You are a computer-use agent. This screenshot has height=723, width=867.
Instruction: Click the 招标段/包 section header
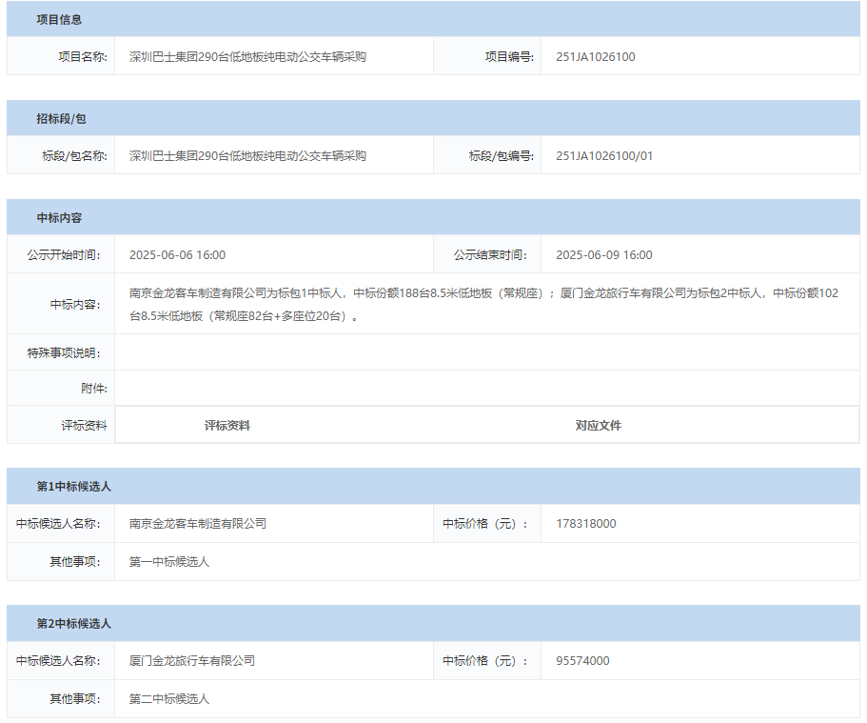click(433, 118)
